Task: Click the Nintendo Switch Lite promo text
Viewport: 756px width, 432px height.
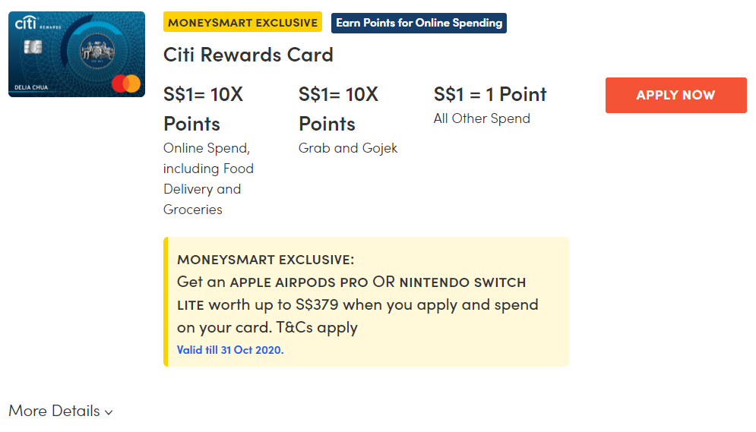Action: click(x=463, y=282)
